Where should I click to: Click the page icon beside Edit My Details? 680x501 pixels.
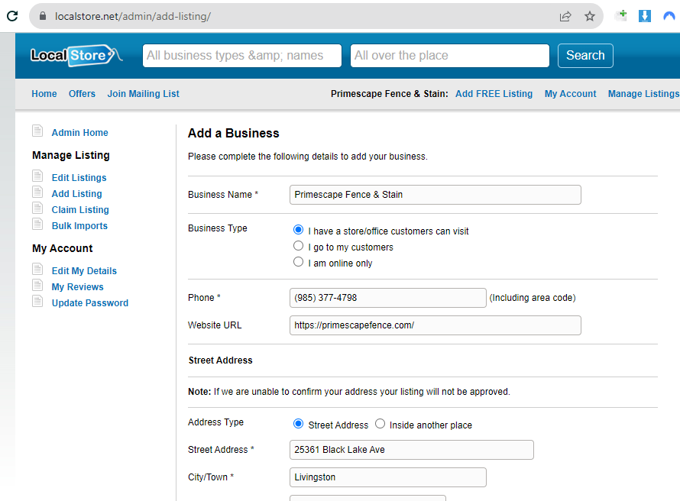coord(37,269)
